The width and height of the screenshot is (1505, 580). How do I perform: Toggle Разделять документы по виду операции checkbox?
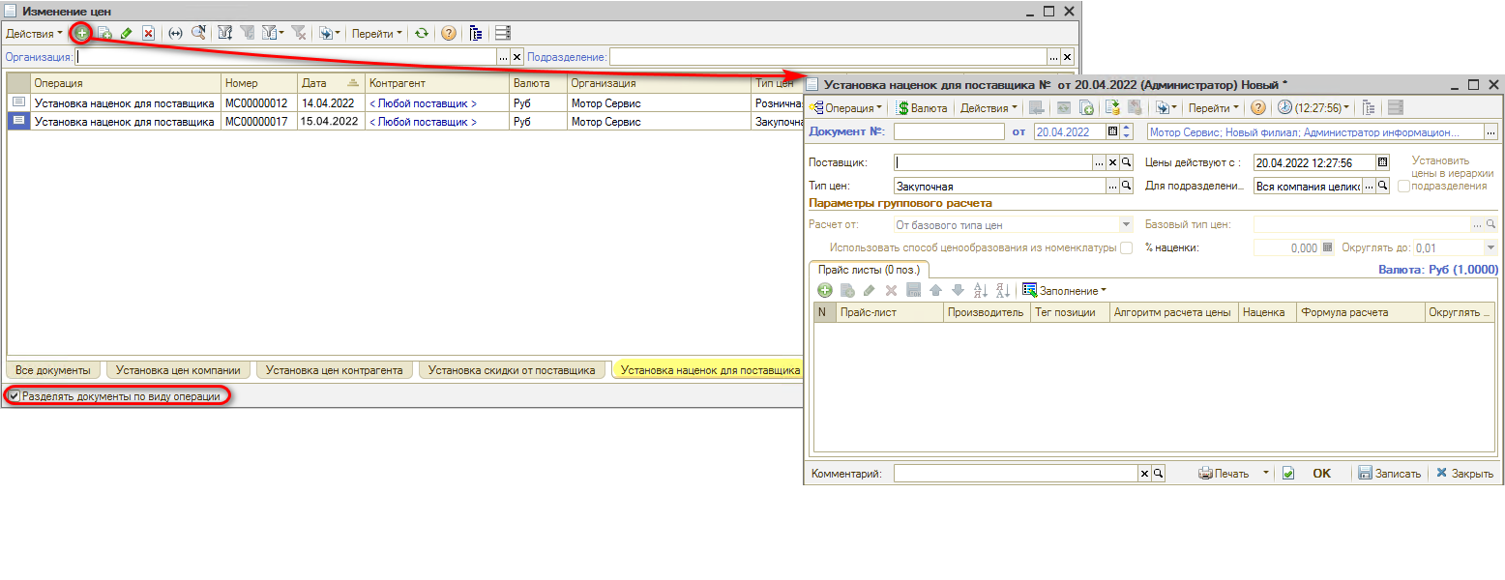coord(15,396)
